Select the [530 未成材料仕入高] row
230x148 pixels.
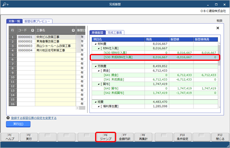(x=155, y=57)
